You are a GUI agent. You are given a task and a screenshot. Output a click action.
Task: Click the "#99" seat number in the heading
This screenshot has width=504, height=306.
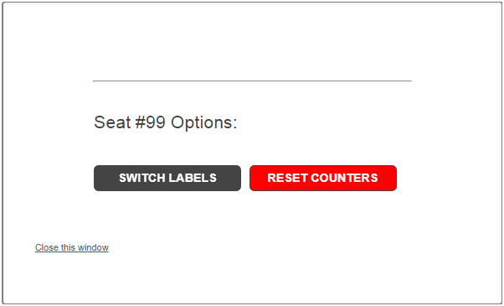[x=151, y=122]
